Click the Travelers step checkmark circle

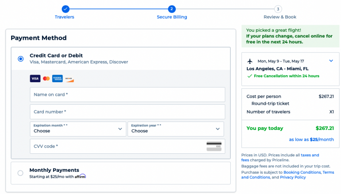click(65, 9)
